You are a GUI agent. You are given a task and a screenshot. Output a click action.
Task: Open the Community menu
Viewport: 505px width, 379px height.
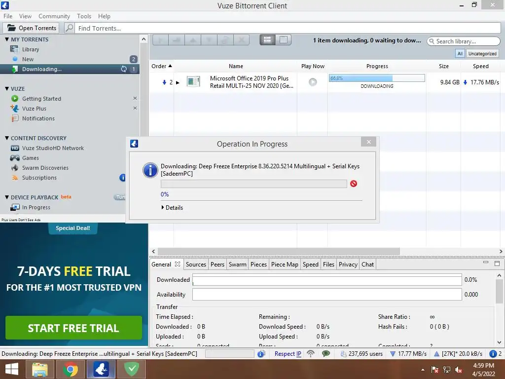54,16
